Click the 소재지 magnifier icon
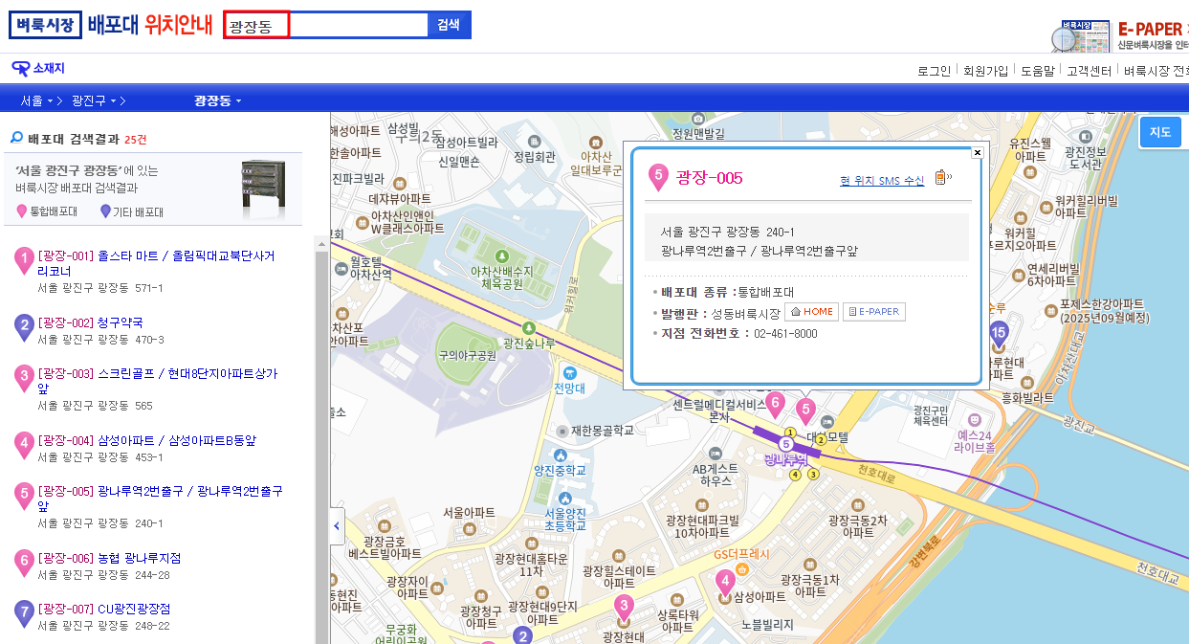Viewport: 1189px width, 644px height. [19, 68]
